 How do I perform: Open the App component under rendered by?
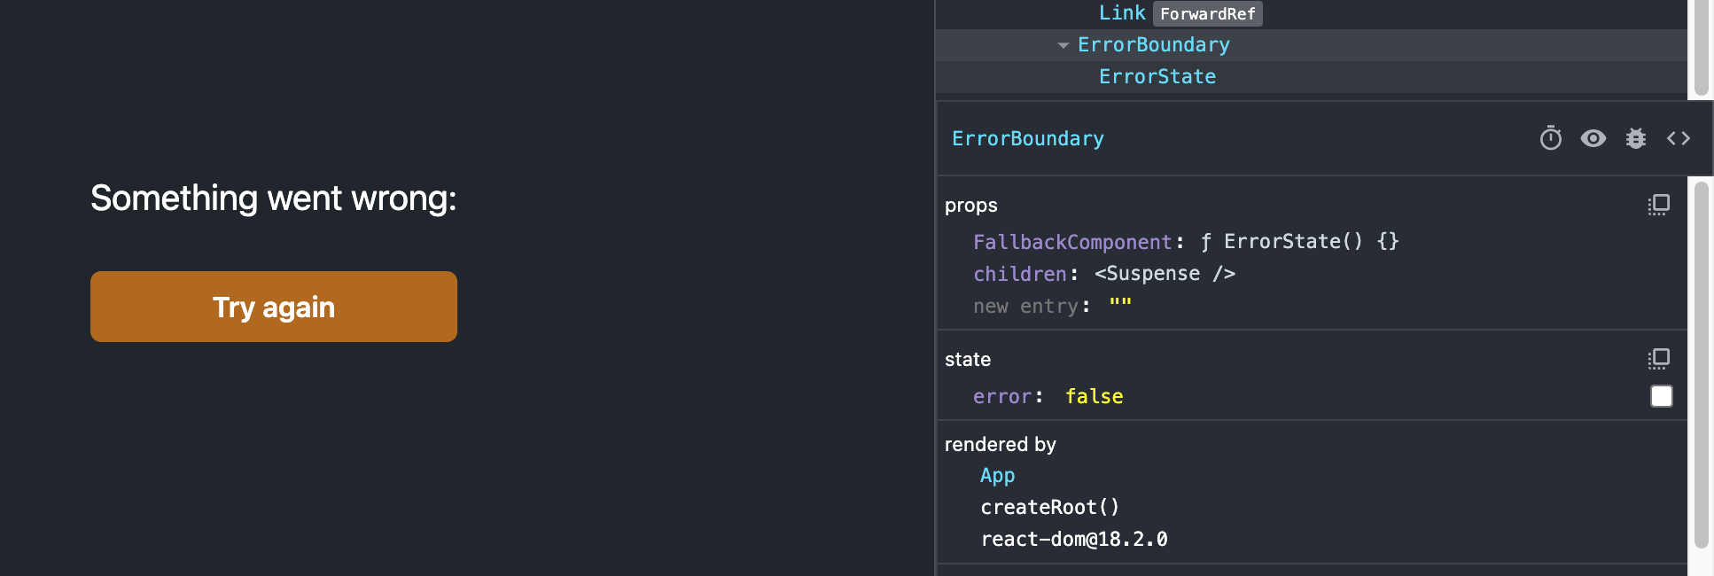tap(998, 476)
